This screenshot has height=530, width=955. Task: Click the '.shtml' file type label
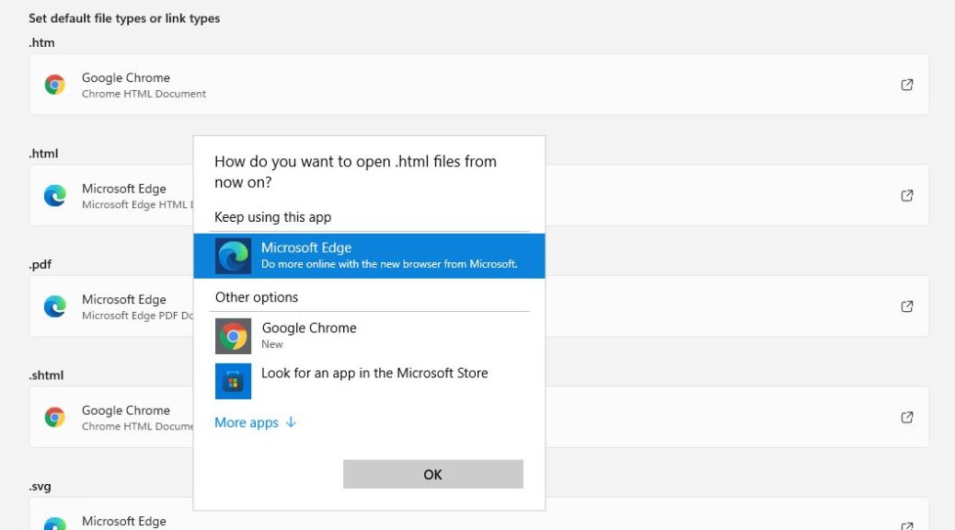pyautogui.click(x=46, y=375)
